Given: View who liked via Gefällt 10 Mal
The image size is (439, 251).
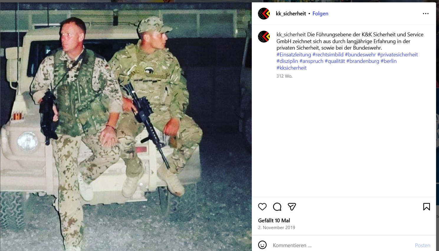Looking at the screenshot, I should 274,221.
